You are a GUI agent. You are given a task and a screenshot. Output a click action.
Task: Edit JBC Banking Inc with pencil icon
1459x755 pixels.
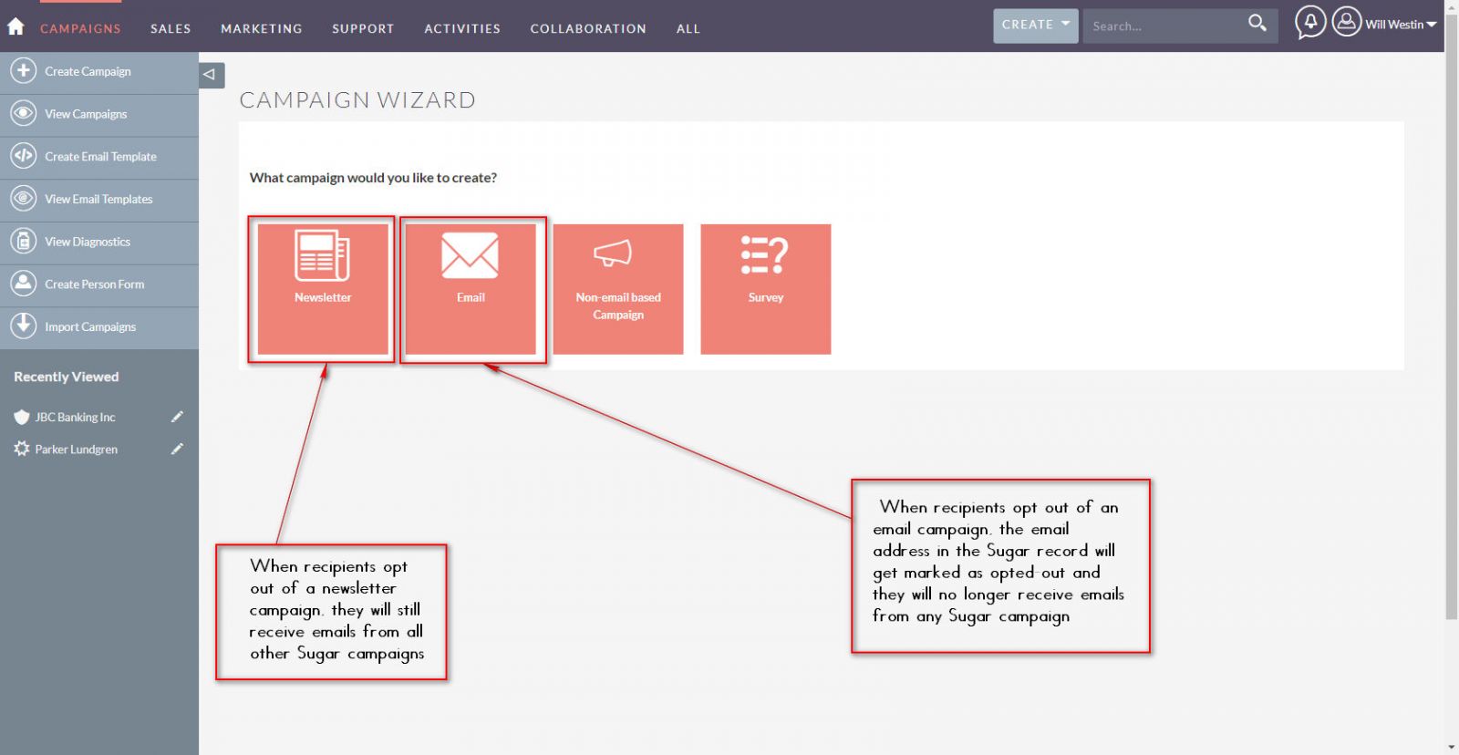(x=177, y=417)
